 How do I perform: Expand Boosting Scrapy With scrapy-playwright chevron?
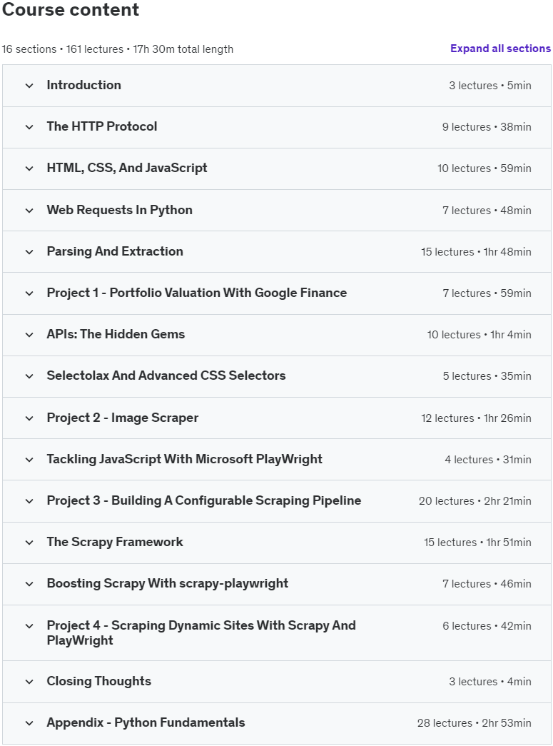click(x=29, y=584)
